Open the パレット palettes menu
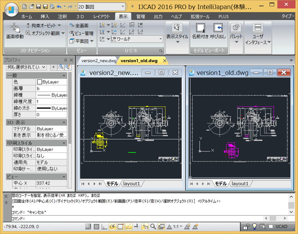The width and height of the screenshot is (298, 234). pos(236,33)
